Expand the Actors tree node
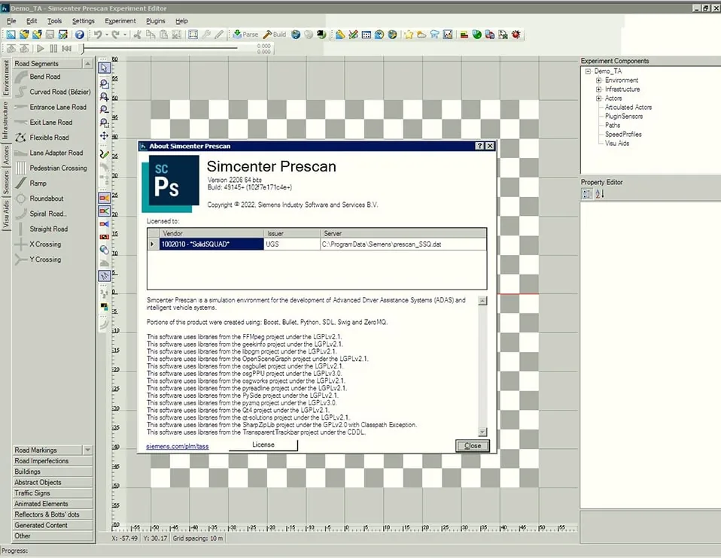This screenshot has height=558, width=721. 598,99
